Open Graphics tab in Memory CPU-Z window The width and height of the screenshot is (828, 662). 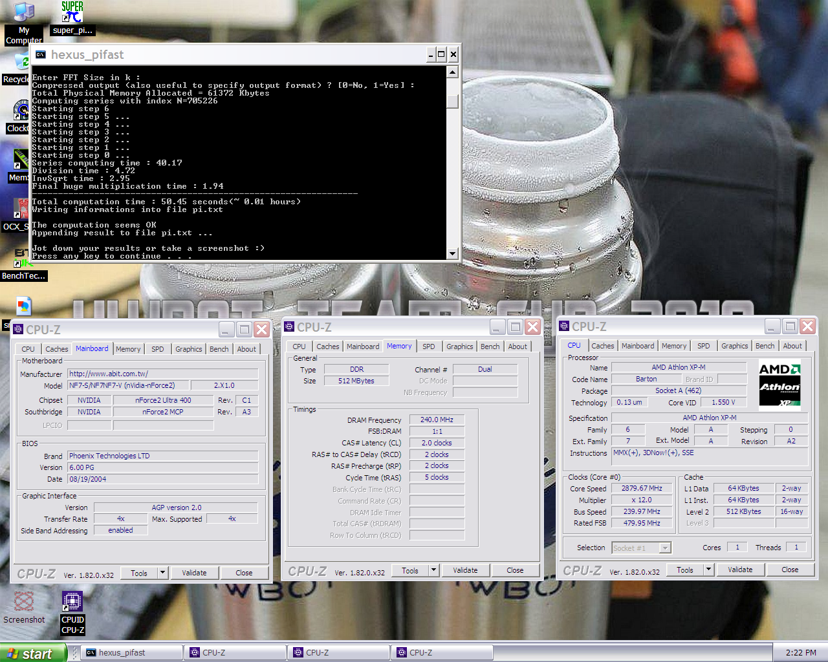point(460,347)
